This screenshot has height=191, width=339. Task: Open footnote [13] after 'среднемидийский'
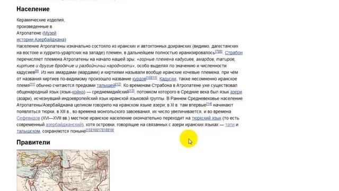point(131,91)
